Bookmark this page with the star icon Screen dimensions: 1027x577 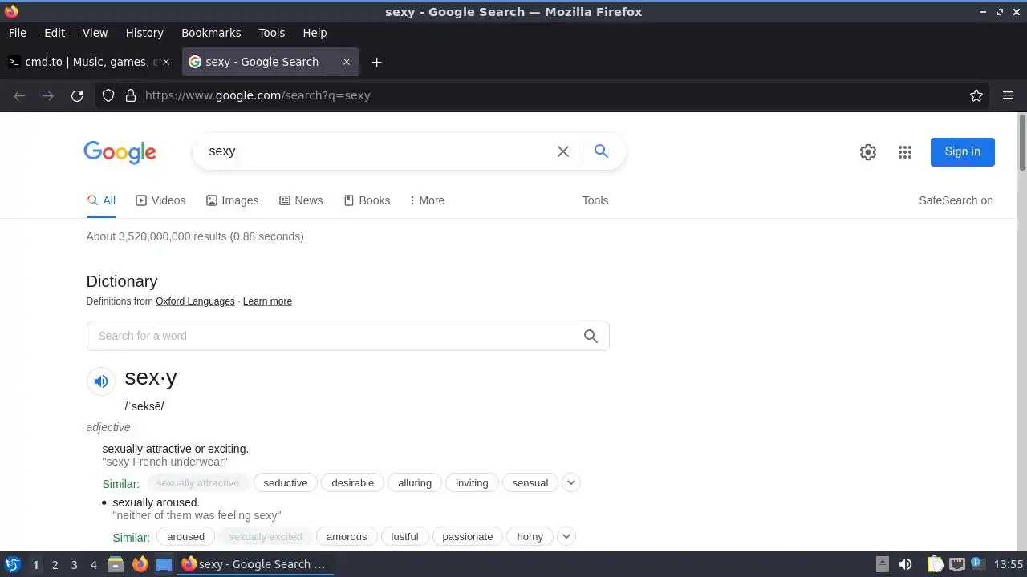tap(976, 95)
